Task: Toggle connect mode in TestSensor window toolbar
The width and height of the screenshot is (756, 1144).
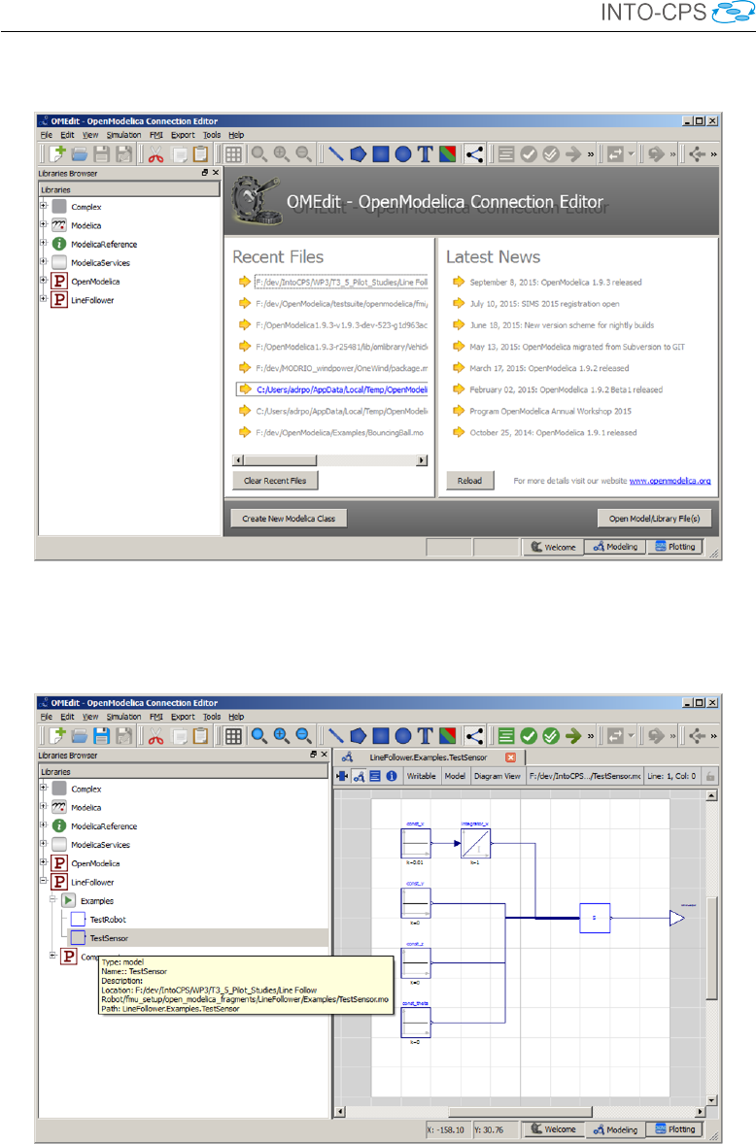Action: (x=474, y=736)
